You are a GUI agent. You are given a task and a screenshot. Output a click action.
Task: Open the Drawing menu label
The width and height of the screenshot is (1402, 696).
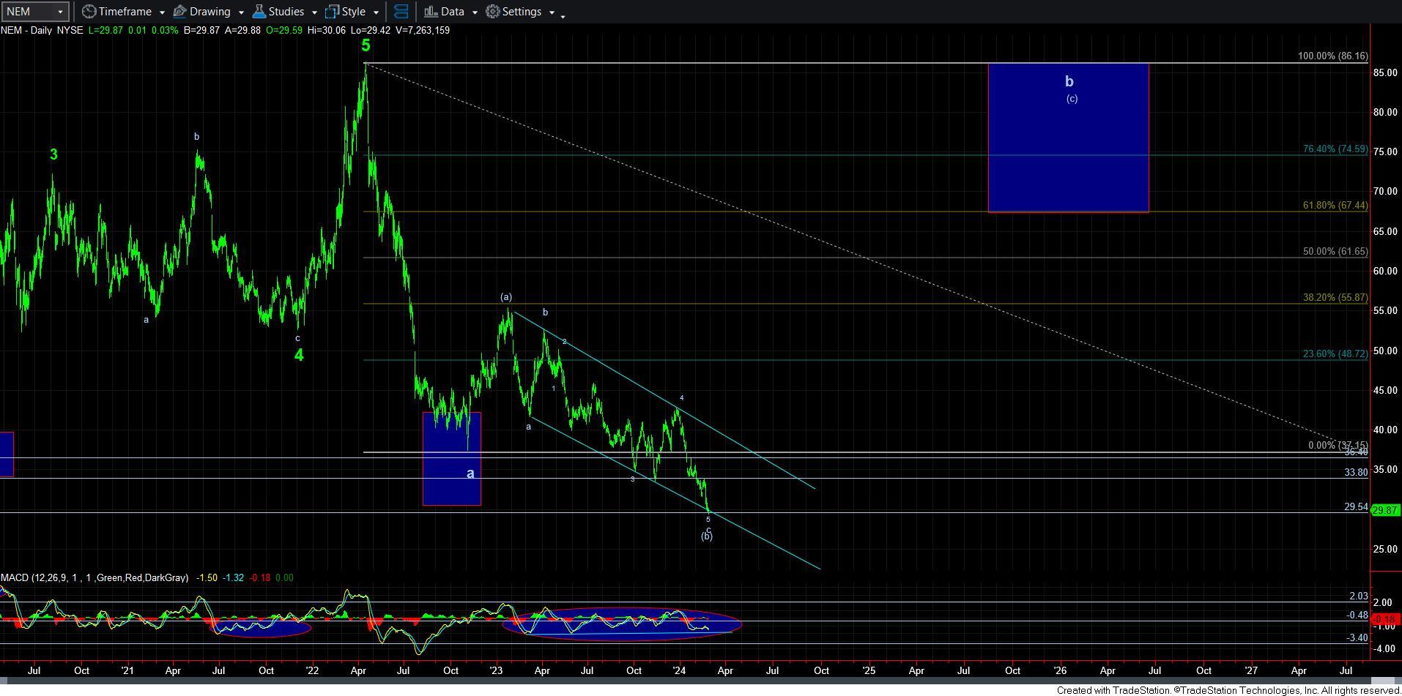click(x=210, y=12)
